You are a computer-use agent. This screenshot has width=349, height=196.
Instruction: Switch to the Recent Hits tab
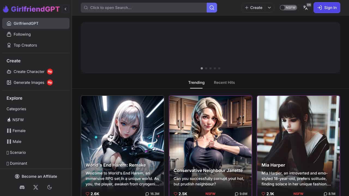click(x=224, y=82)
